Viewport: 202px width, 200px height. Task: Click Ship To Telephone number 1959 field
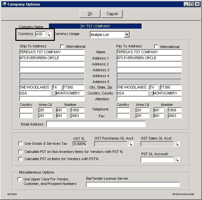78,110
